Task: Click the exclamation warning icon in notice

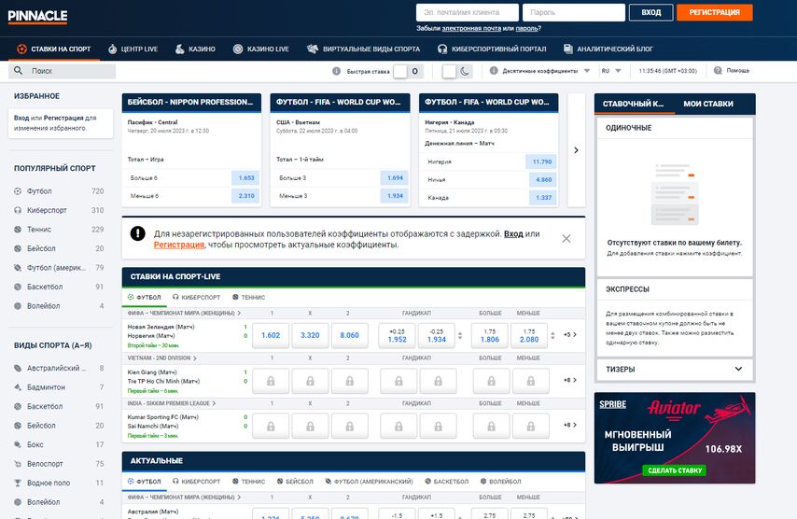Action: pos(138,233)
